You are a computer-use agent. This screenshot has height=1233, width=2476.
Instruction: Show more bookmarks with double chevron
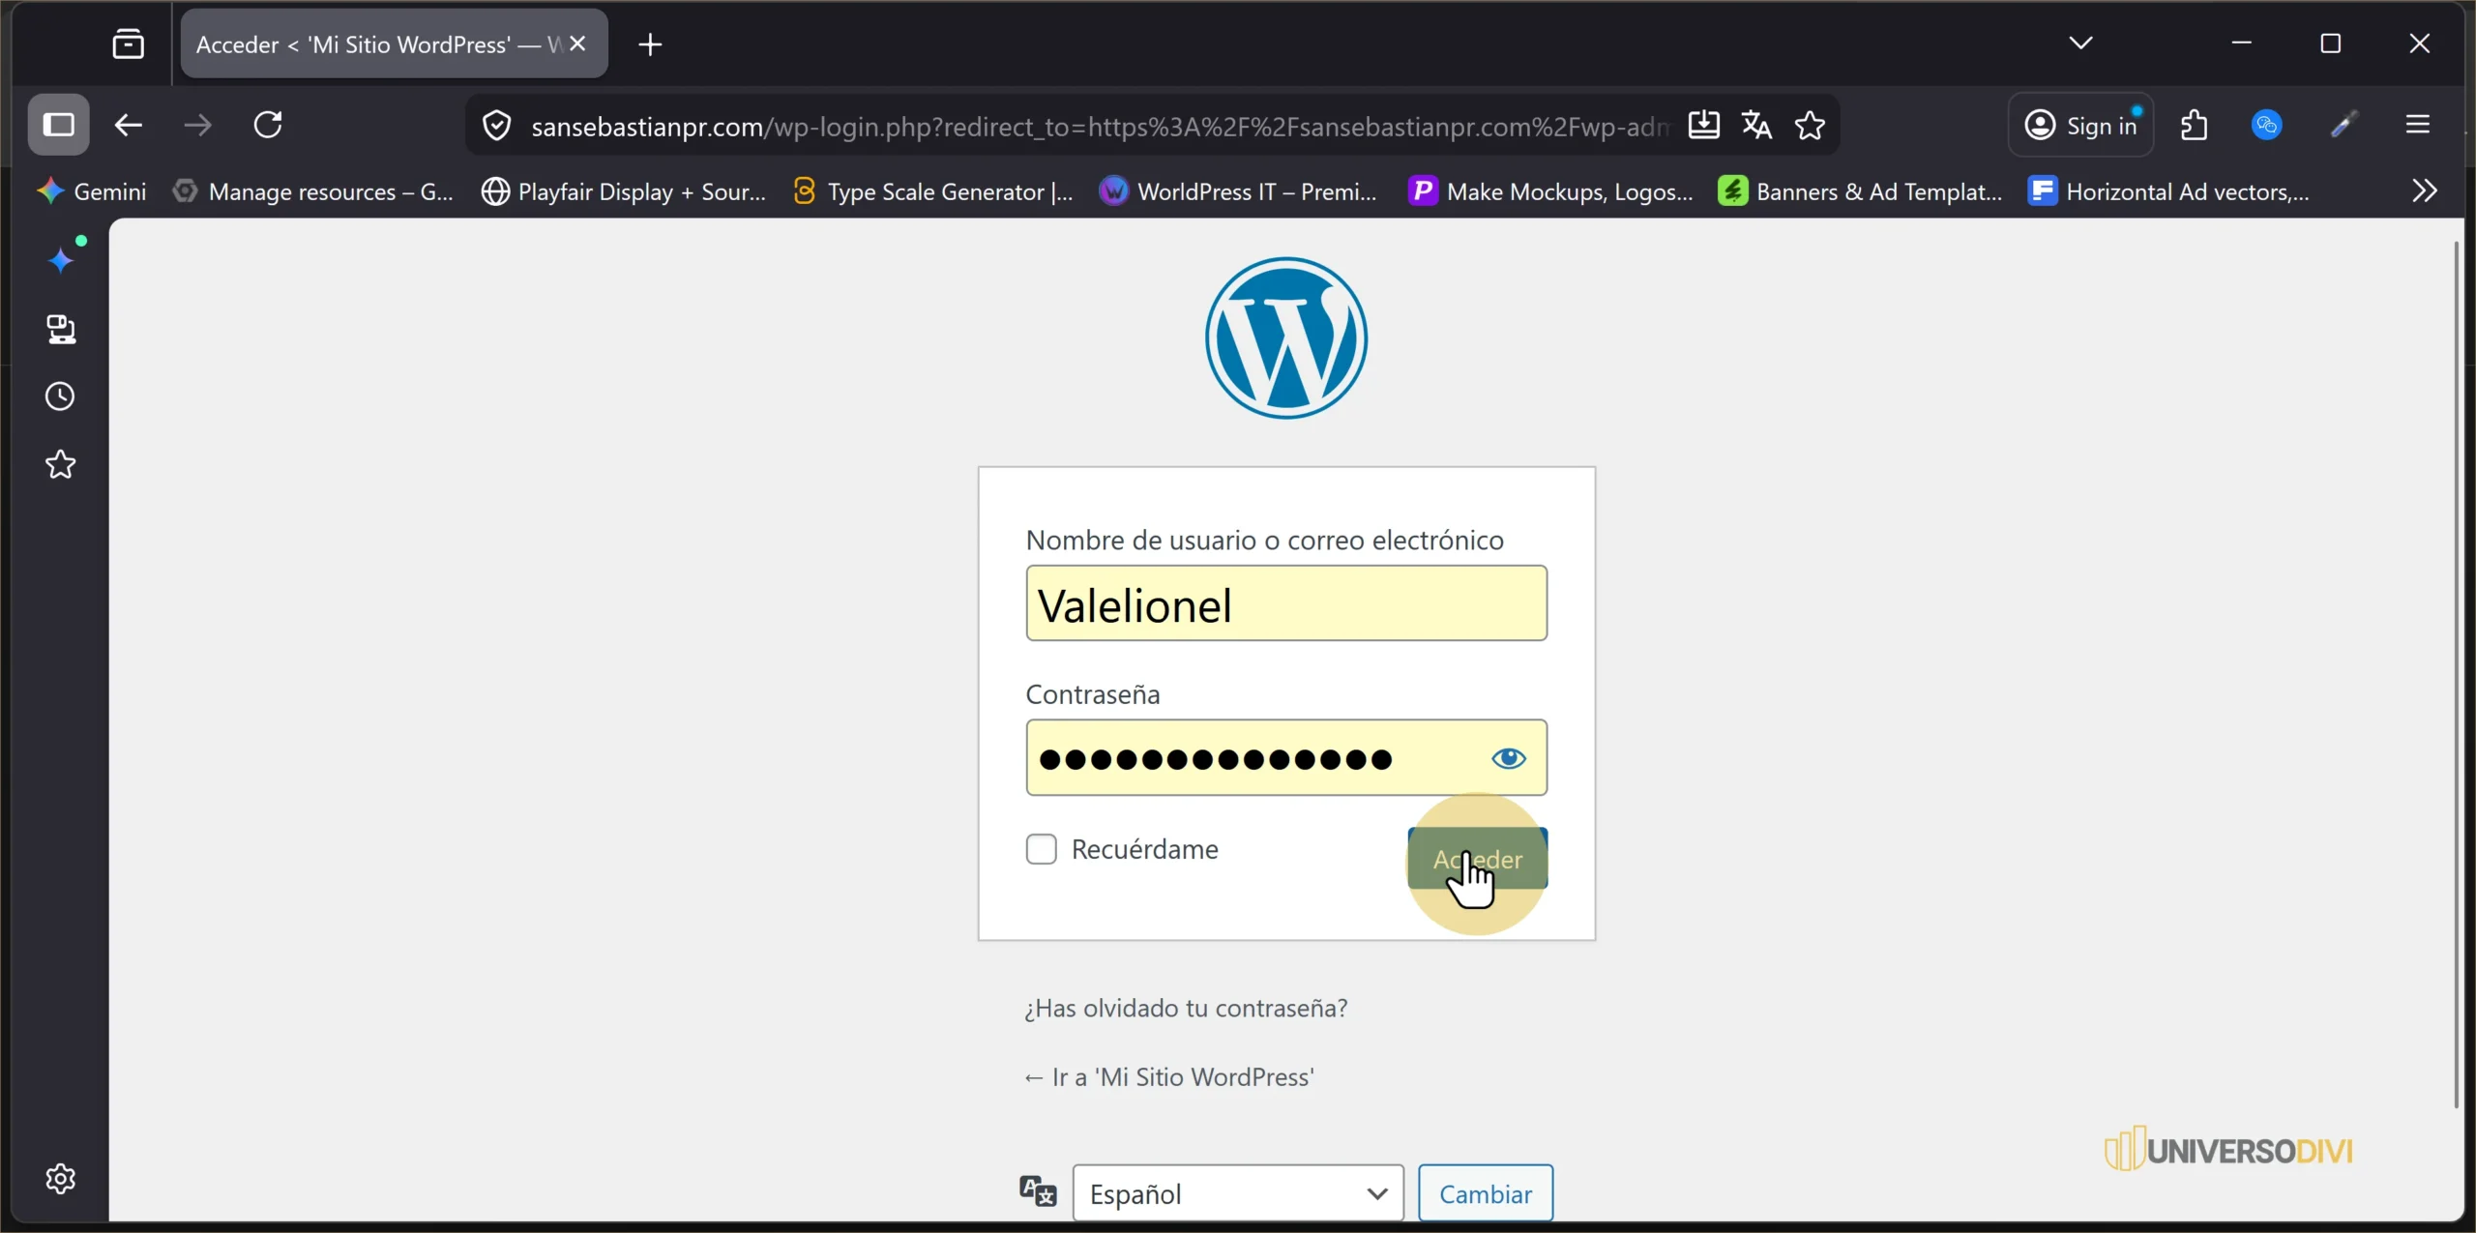click(2424, 191)
